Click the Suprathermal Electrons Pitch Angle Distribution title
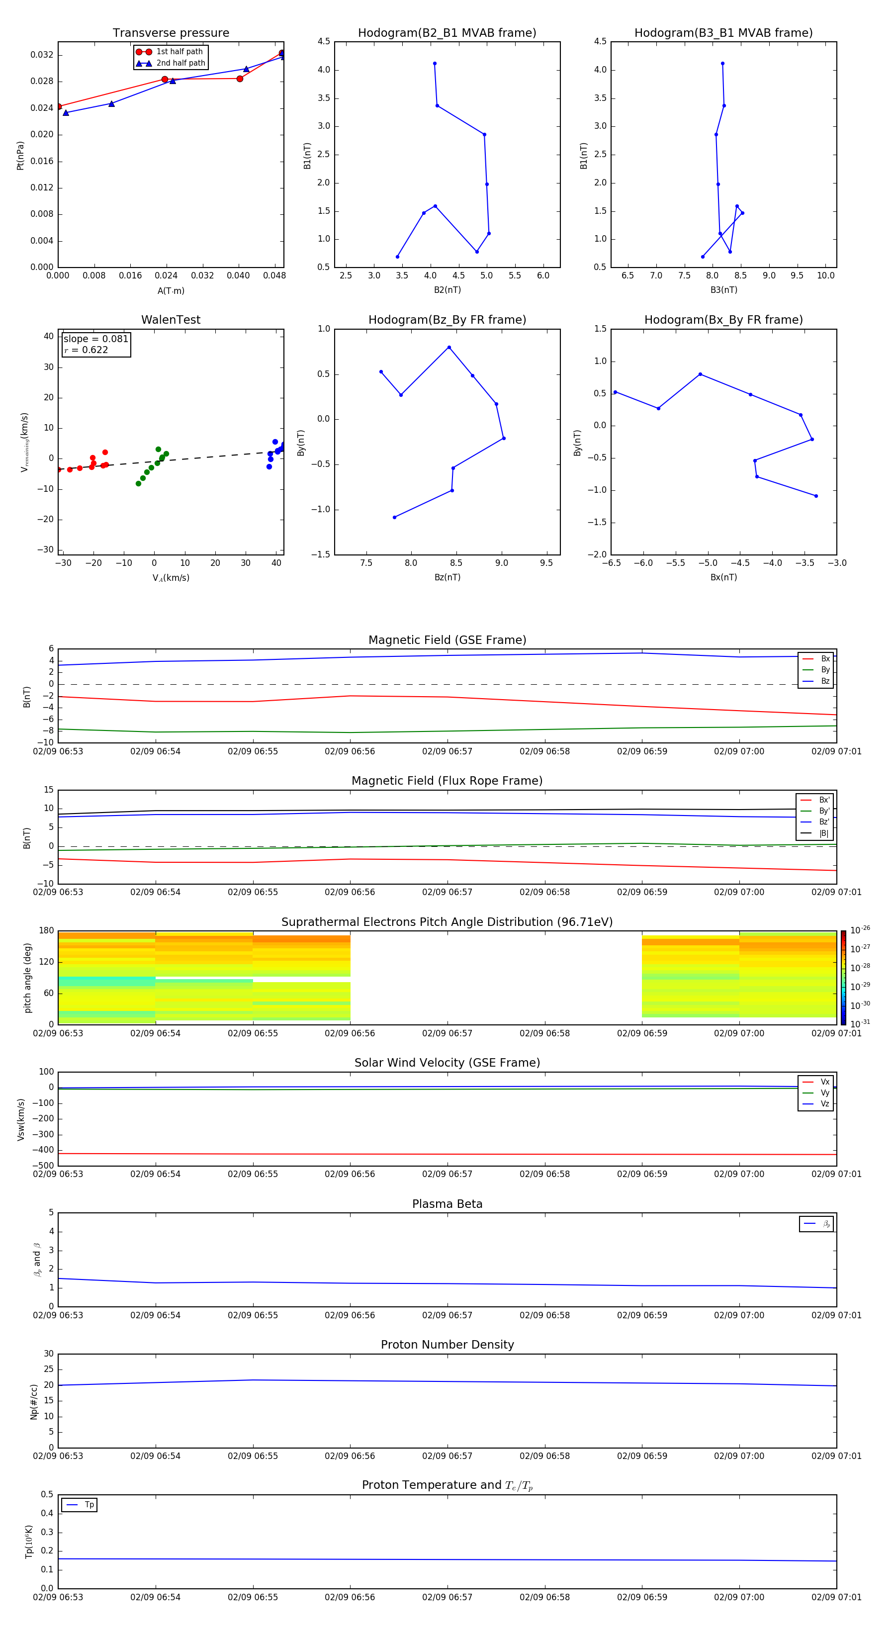This screenshot has width=895, height=1641. (447, 922)
